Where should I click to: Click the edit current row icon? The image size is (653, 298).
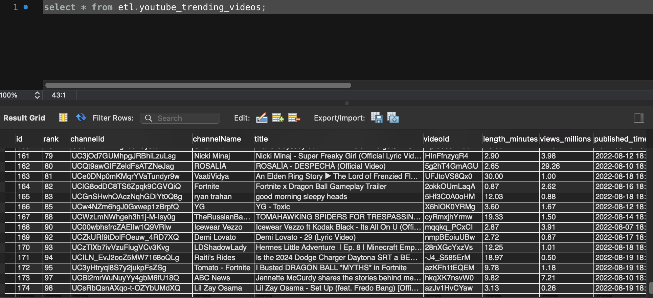click(x=262, y=118)
